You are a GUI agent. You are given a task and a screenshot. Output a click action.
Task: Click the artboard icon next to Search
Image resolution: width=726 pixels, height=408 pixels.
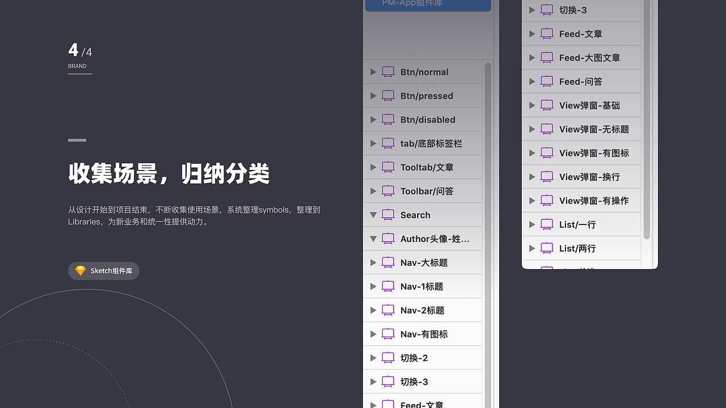coord(388,215)
